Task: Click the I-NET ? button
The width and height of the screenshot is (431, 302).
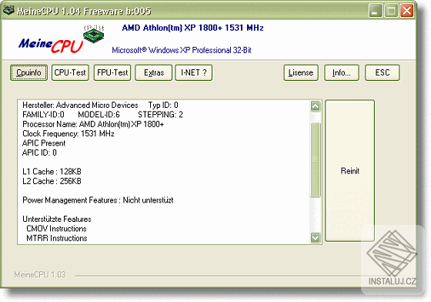Action: click(194, 72)
